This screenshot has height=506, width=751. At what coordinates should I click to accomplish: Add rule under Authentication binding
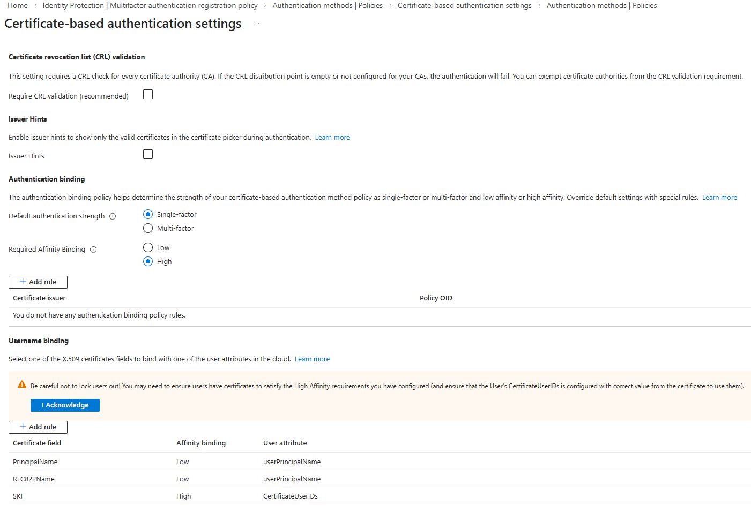(x=38, y=282)
